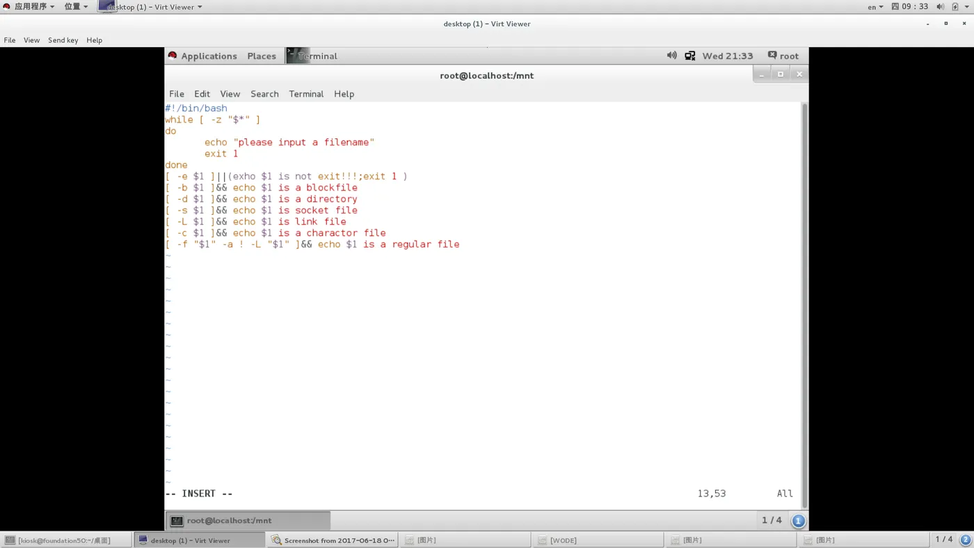Open the terminal's Search menu
Viewport: 974px width, 548px height.
pyautogui.click(x=264, y=94)
